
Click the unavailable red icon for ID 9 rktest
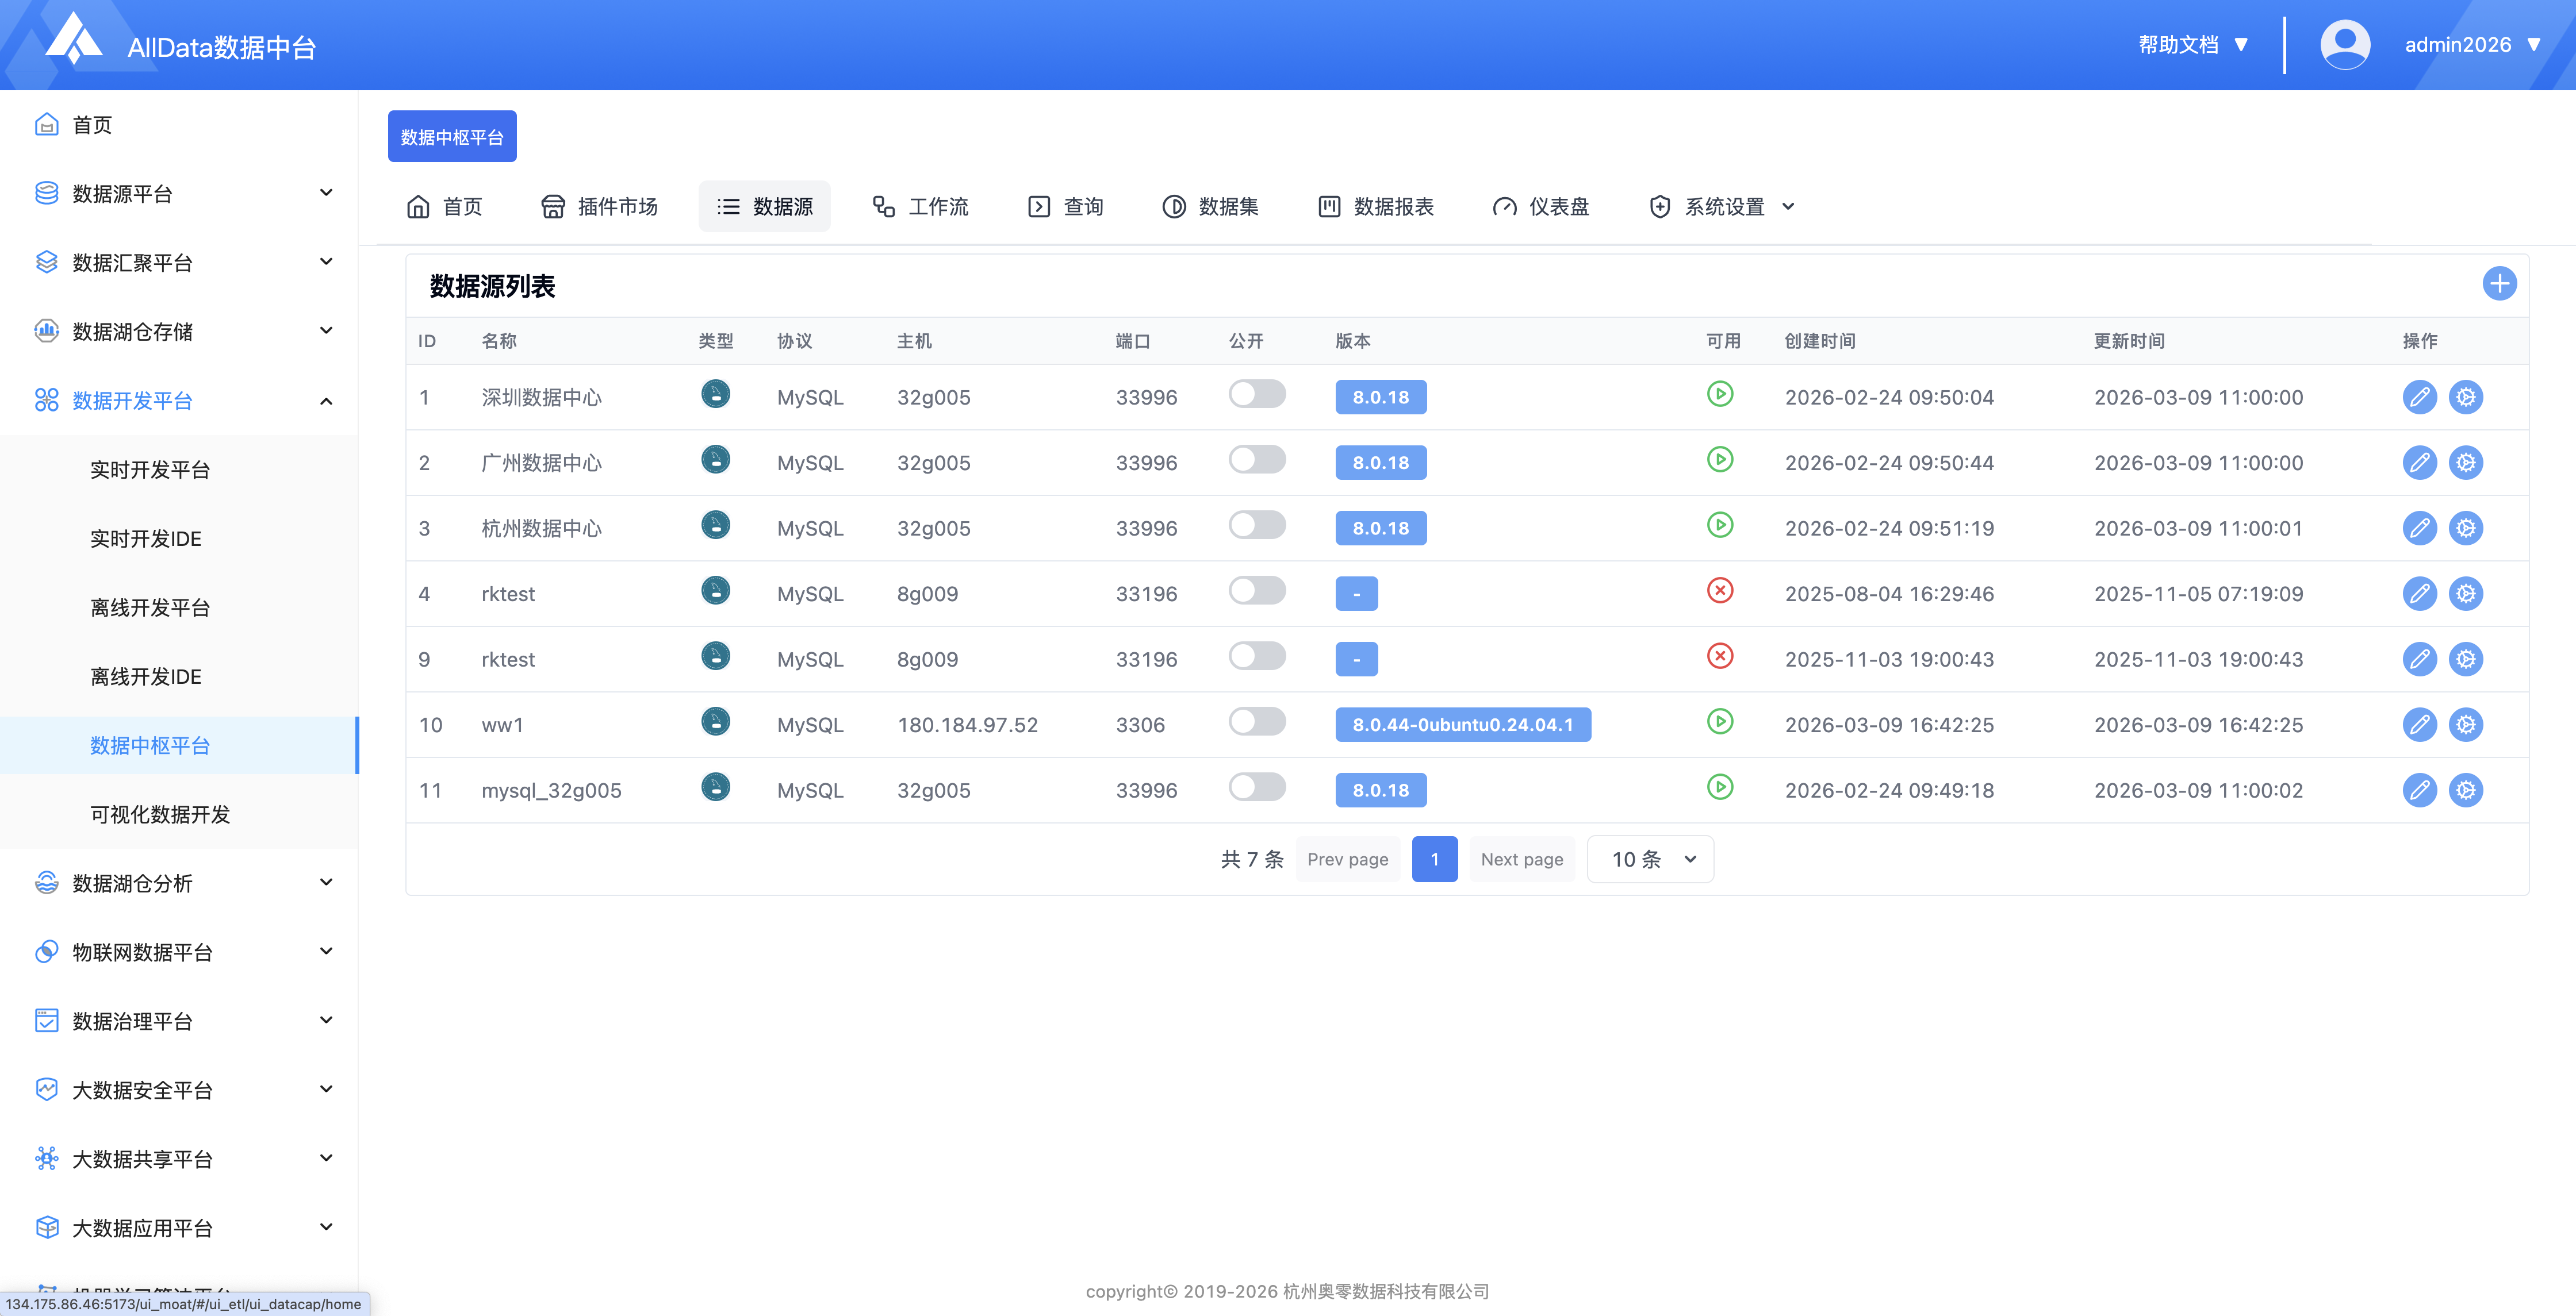(x=1719, y=656)
